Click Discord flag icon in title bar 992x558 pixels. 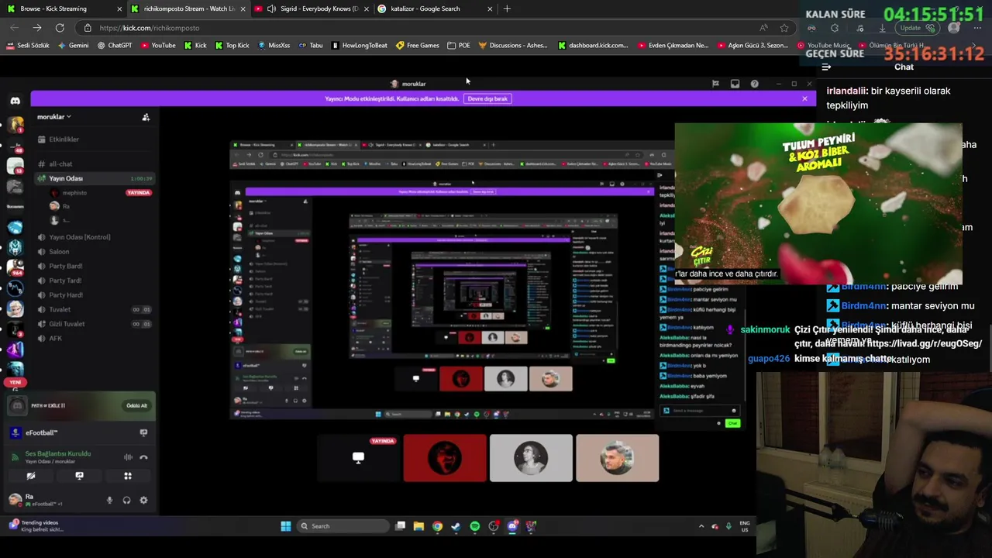pos(715,84)
